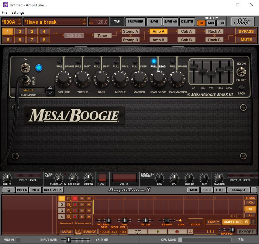This screenshot has height=244, width=259.
Task: Toggle the PULL LEAD switch
Action: 154,61
